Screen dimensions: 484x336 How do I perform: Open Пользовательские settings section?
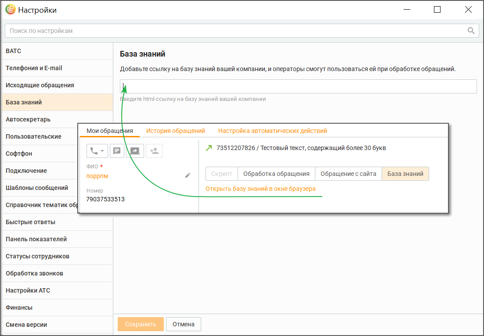tap(40, 136)
